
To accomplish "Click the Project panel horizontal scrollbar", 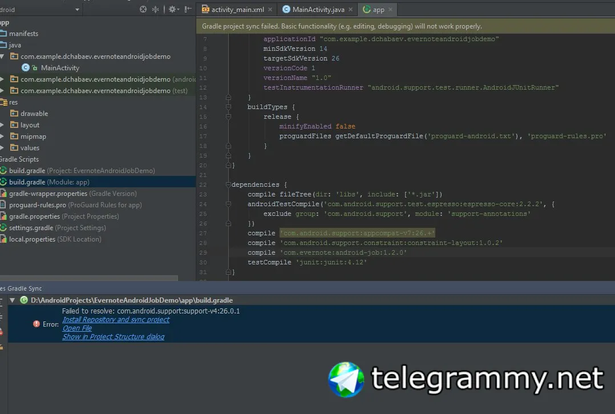I will pos(88,278).
